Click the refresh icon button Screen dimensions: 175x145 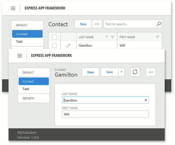click(x=135, y=72)
